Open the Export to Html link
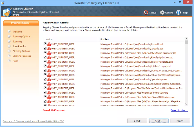 [179, 110]
